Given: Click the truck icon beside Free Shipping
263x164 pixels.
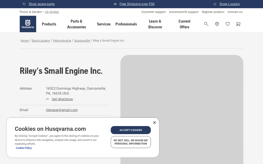Looking at the screenshot, I should [x=115, y=4].
